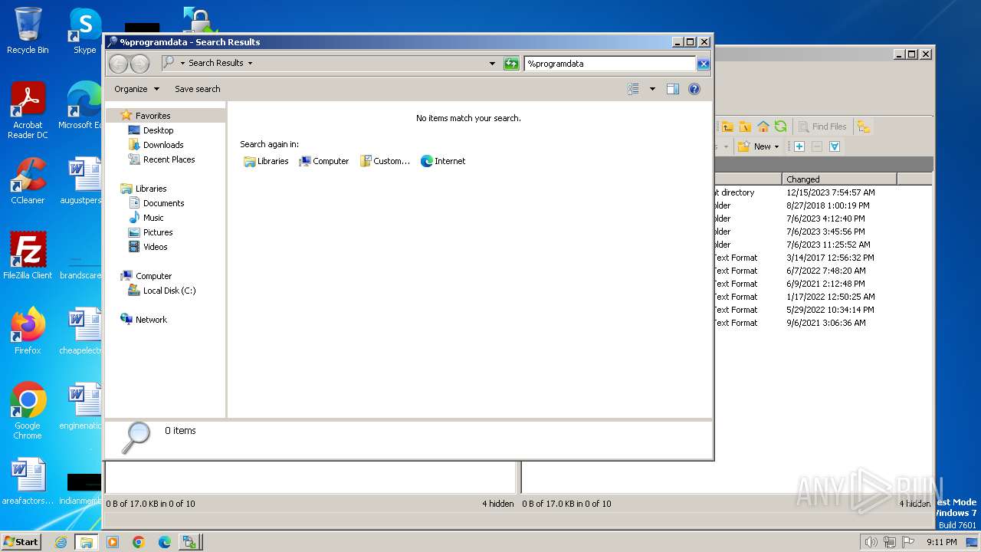981x552 pixels.
Task: Click the taskbar clock showing 9:11 PM
Action: (x=941, y=542)
